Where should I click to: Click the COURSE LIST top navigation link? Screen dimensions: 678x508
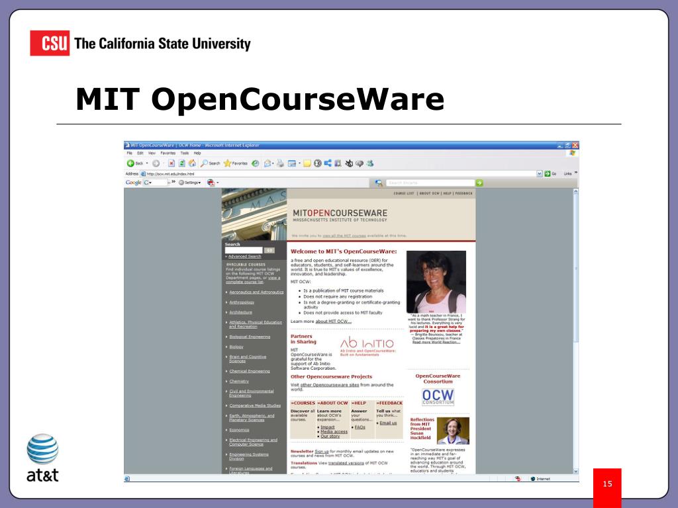point(404,194)
